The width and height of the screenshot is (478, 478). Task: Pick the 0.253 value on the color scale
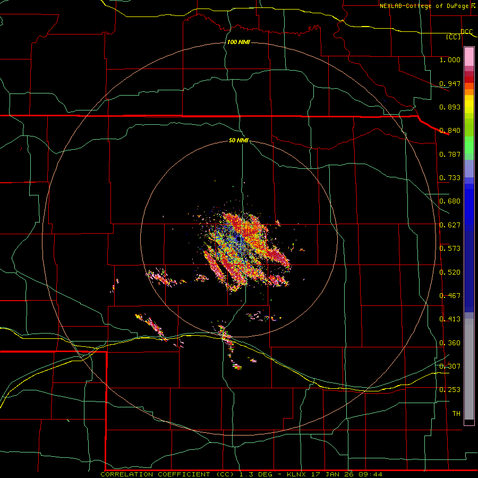(450, 390)
